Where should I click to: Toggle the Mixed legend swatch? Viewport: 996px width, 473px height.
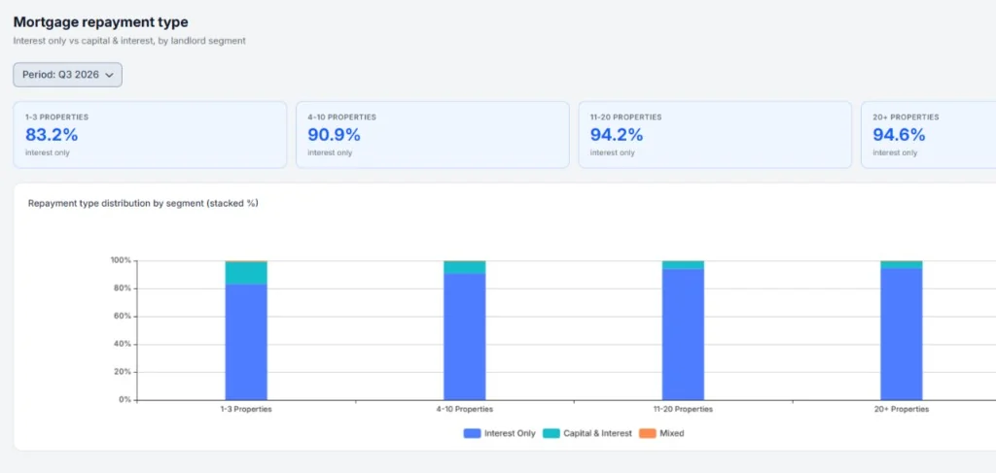pos(647,434)
